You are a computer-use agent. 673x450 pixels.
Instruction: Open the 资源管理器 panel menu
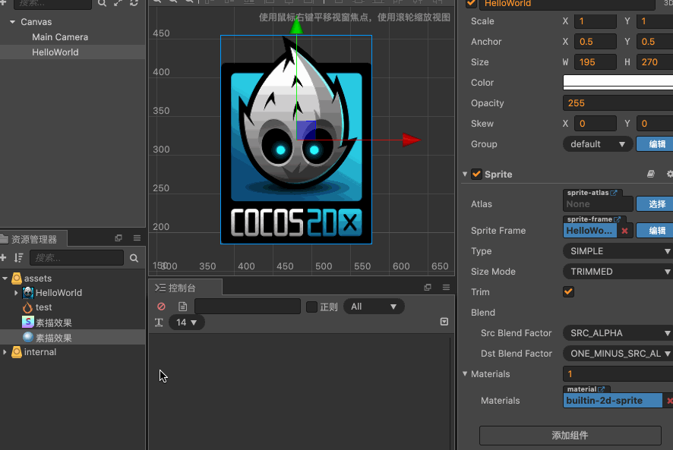pos(137,238)
